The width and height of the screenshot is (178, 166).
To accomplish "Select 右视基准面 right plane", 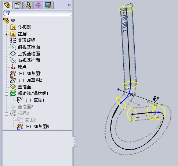I will (29, 60).
